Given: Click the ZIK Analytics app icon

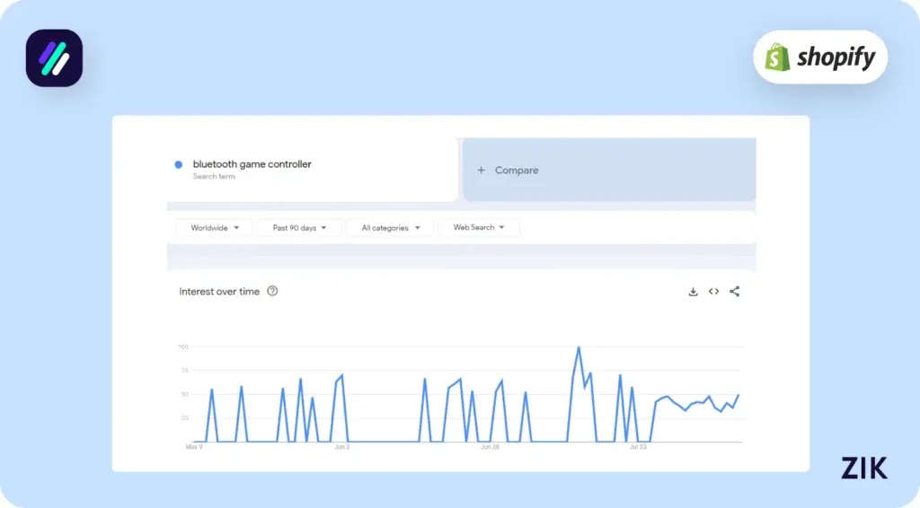Looking at the screenshot, I should point(54,58).
